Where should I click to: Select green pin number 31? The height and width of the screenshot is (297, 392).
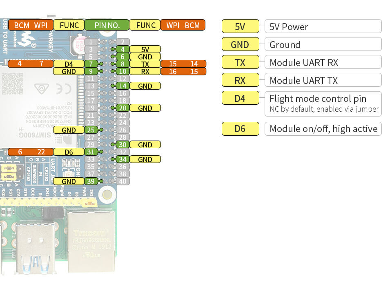91,152
